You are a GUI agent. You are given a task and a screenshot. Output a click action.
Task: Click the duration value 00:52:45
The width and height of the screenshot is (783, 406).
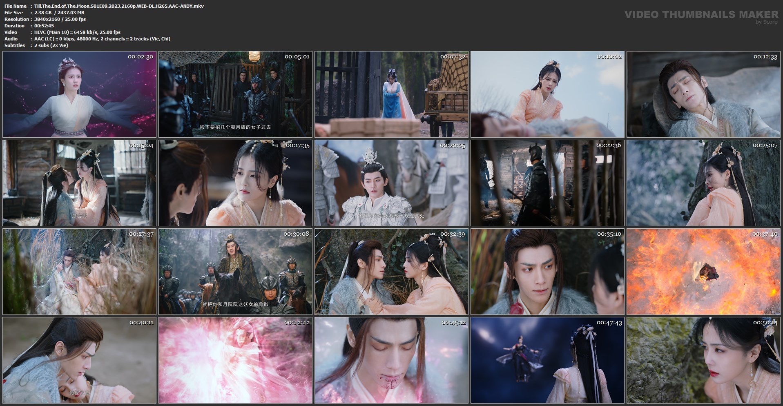(44, 26)
